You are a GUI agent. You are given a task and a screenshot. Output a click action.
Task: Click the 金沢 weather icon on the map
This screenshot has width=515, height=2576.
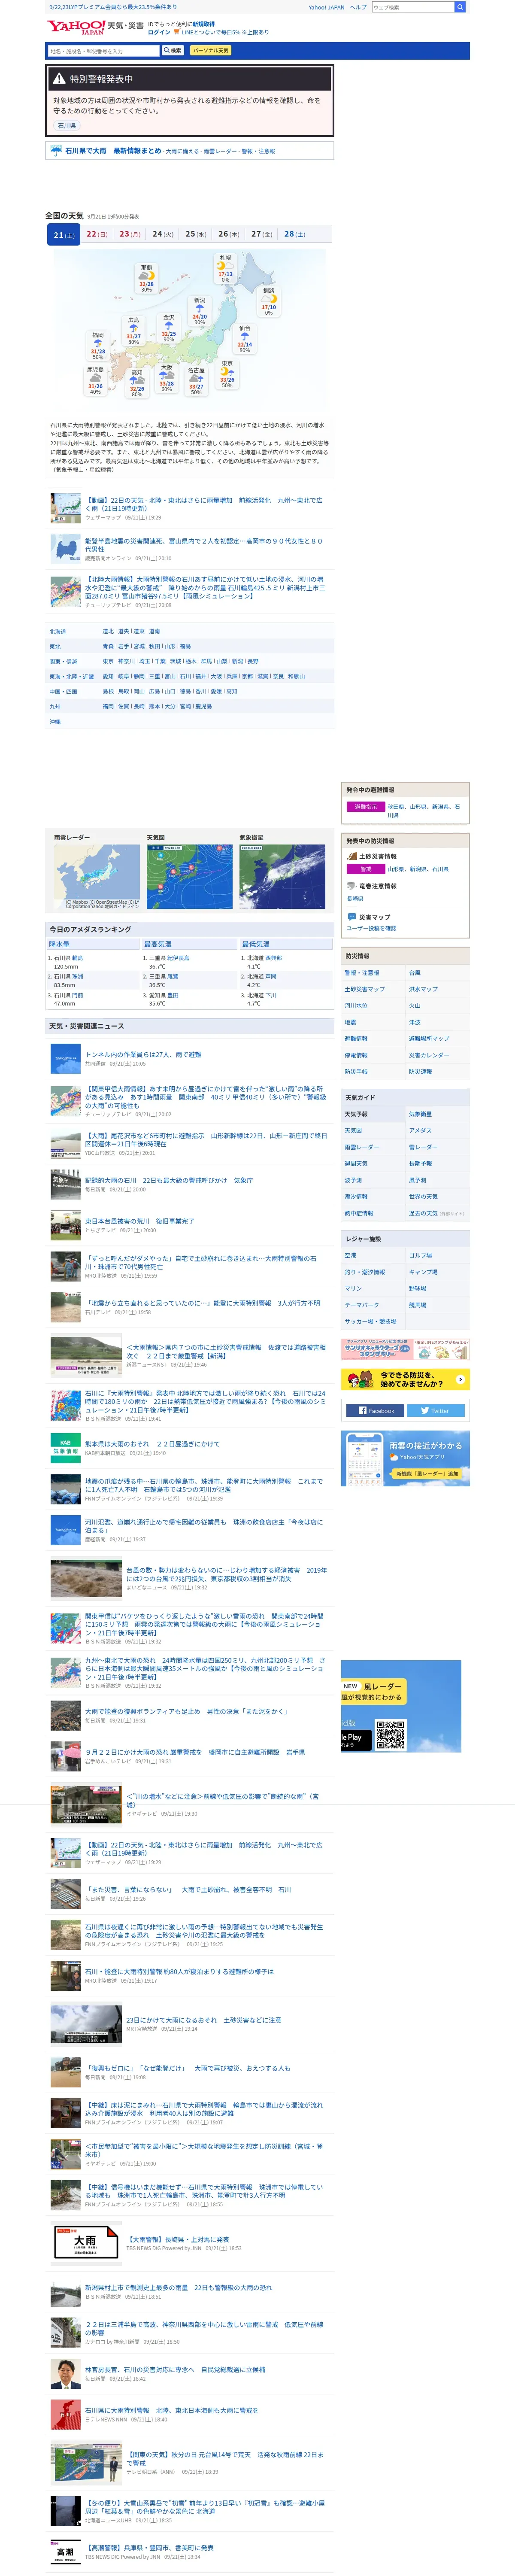click(169, 326)
